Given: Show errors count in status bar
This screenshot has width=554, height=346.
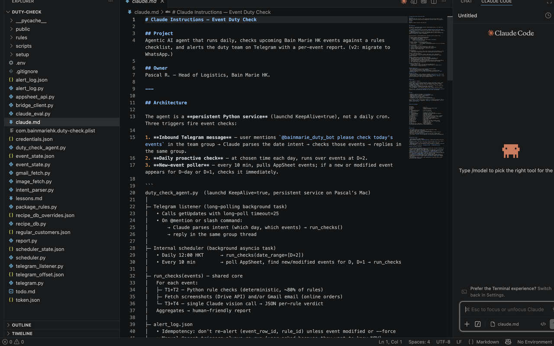Looking at the screenshot, I should click(x=8, y=342).
